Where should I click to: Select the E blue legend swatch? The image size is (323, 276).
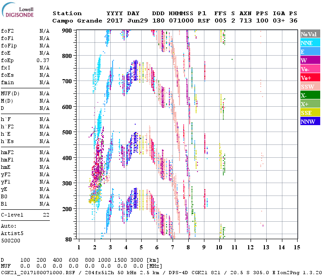click(x=310, y=52)
